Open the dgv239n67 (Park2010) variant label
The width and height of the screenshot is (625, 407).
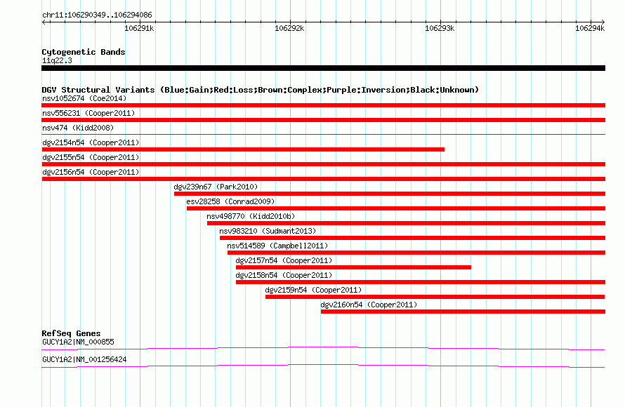(216, 187)
